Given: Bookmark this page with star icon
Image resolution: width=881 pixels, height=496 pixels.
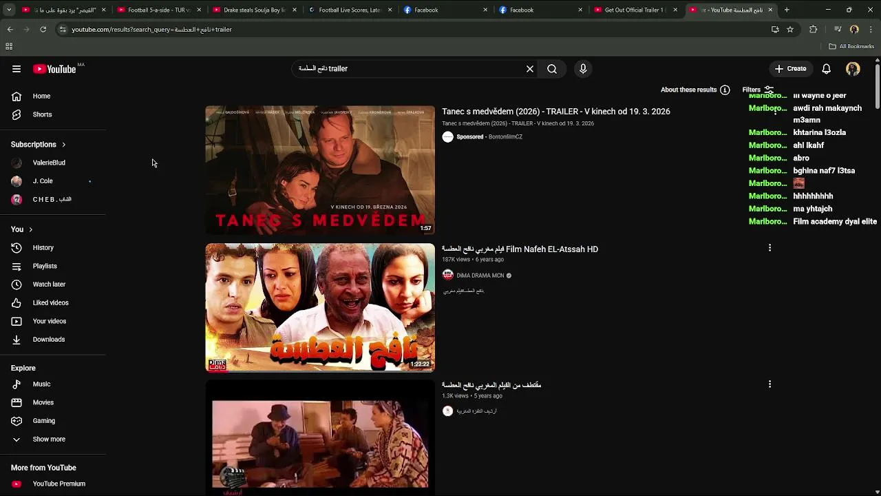Looking at the screenshot, I should (x=790, y=30).
